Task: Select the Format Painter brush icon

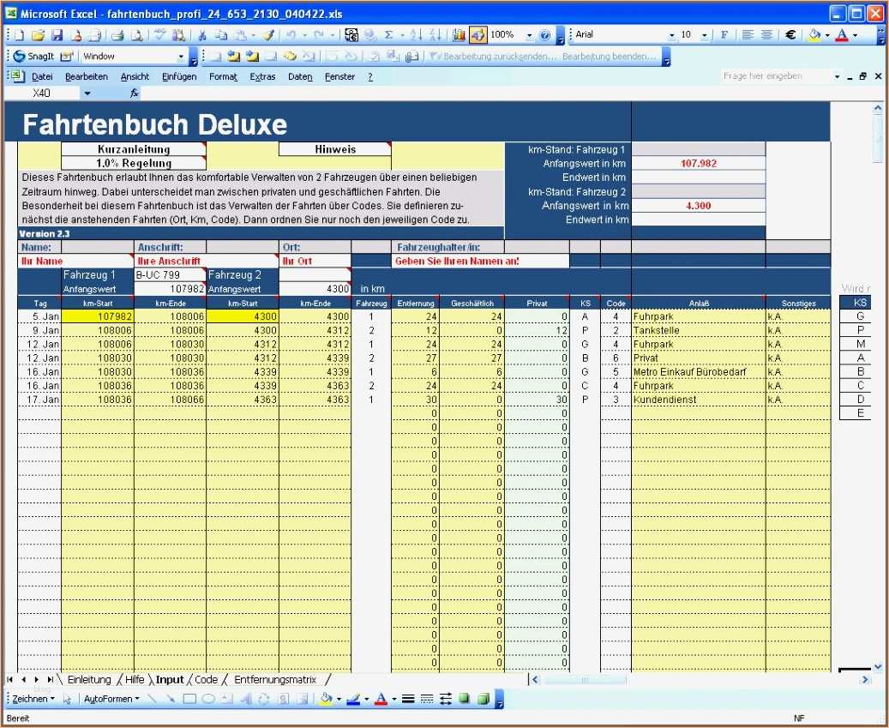Action: pos(267,35)
